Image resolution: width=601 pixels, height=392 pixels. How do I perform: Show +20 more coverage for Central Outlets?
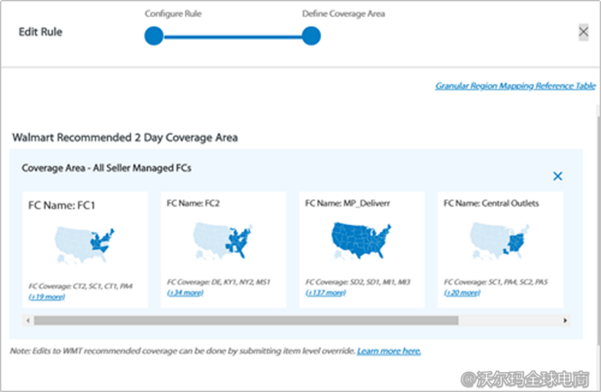tap(462, 293)
